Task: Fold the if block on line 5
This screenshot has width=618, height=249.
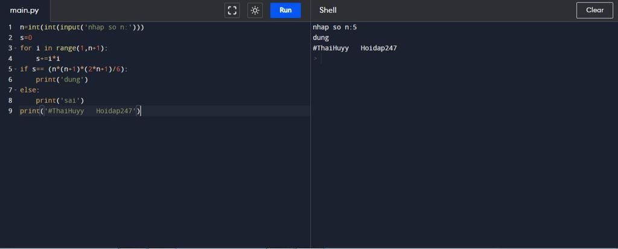Action: [x=16, y=69]
